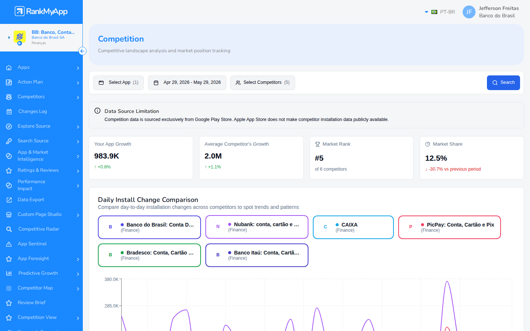
Task: Expand the app selector triangle beside BB
Action: click(9, 38)
